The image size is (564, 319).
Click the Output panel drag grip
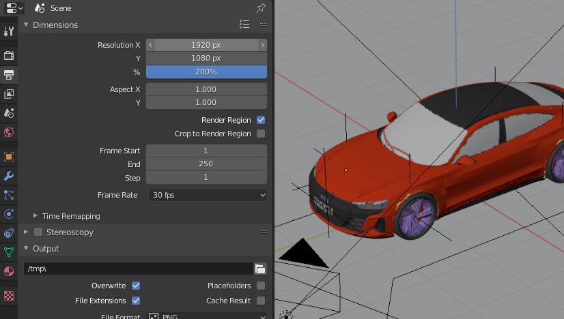pos(264,248)
